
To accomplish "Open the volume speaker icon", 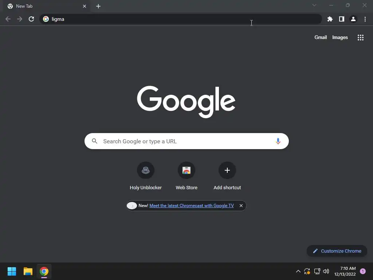I will (x=326, y=271).
